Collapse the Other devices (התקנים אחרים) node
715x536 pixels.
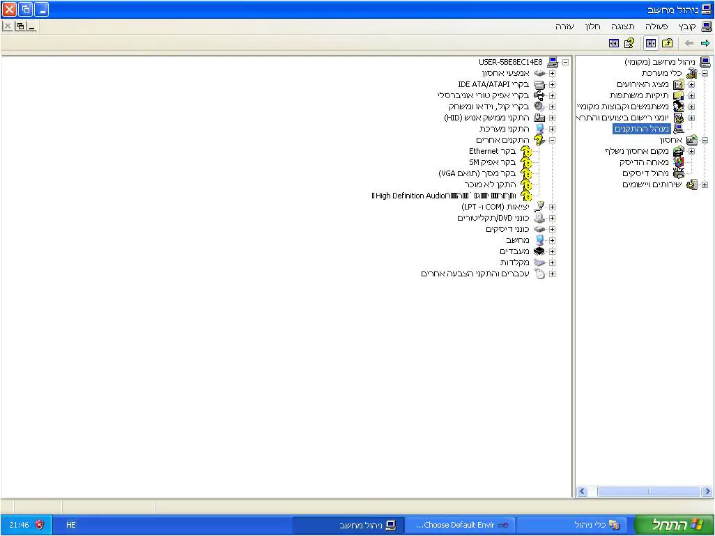click(x=552, y=140)
